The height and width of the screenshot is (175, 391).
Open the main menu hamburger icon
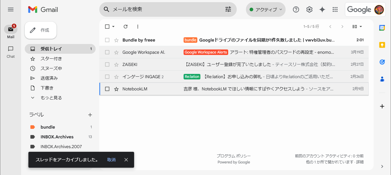pyautogui.click(x=11, y=9)
